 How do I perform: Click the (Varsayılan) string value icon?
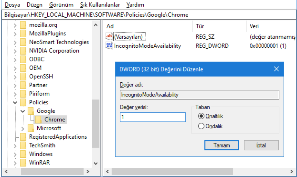[x=109, y=37]
